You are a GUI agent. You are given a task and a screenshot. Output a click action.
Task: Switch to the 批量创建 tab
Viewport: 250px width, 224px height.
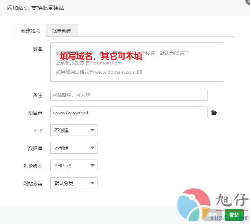pos(61,31)
